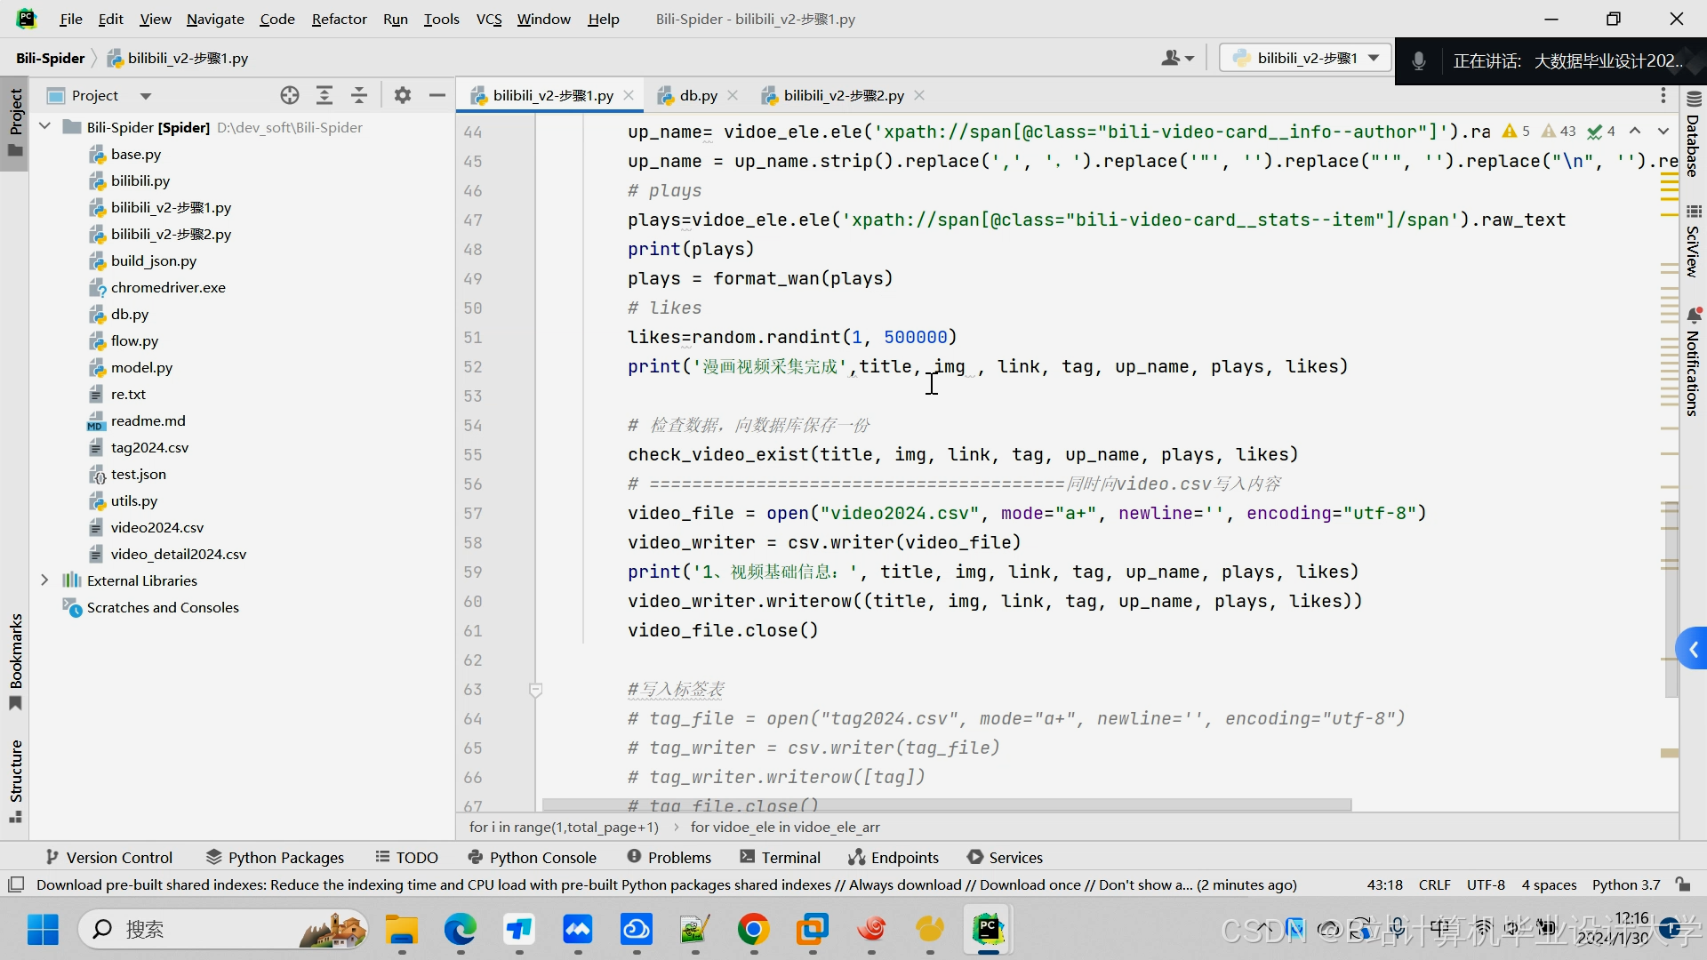The width and height of the screenshot is (1707, 960).
Task: Click Expand All in Project panel
Action: (x=325, y=95)
